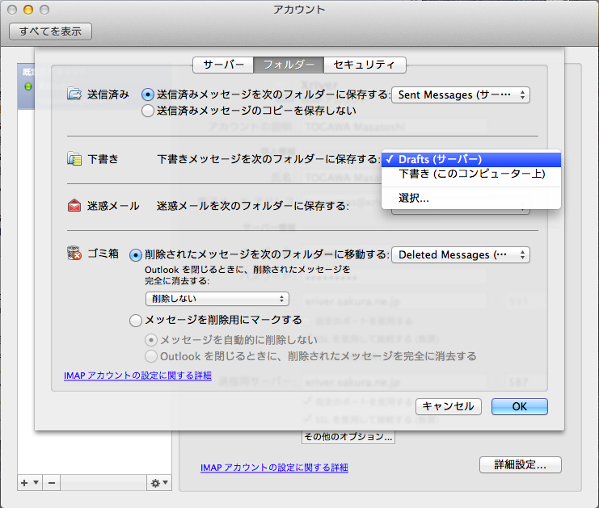Switch to the セキュリティ tab
The width and height of the screenshot is (599, 508).
click(364, 65)
